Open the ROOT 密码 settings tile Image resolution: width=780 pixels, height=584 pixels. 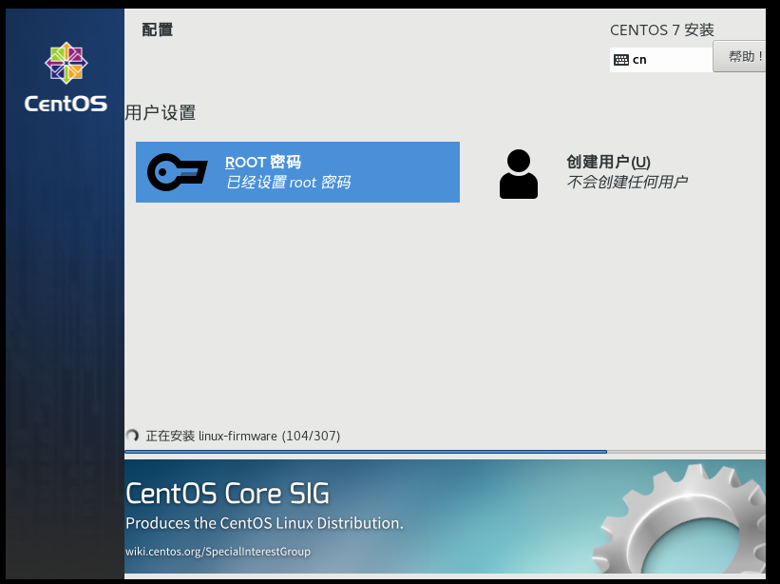point(297,172)
